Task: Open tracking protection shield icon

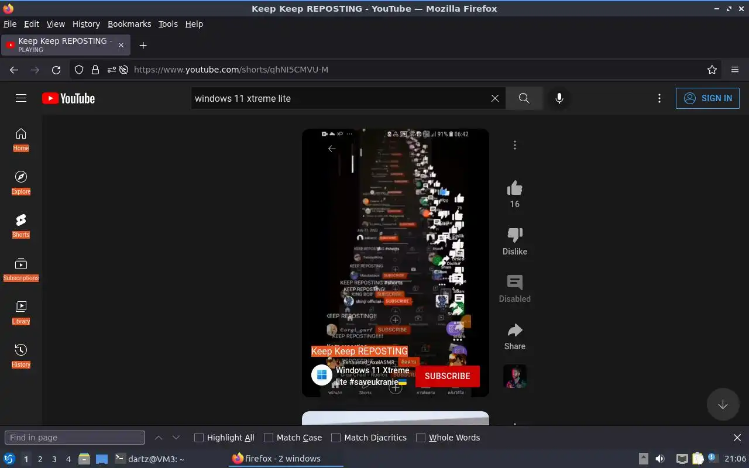Action: point(79,70)
